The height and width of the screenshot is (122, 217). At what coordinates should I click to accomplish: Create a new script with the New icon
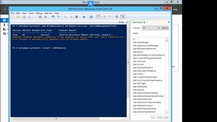coord(13,17)
